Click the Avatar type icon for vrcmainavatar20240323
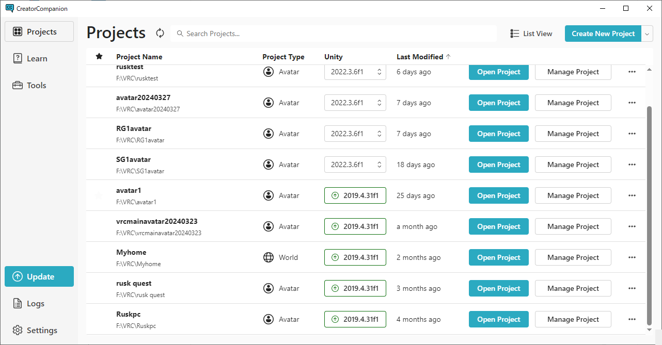662x345 pixels. coord(269,226)
